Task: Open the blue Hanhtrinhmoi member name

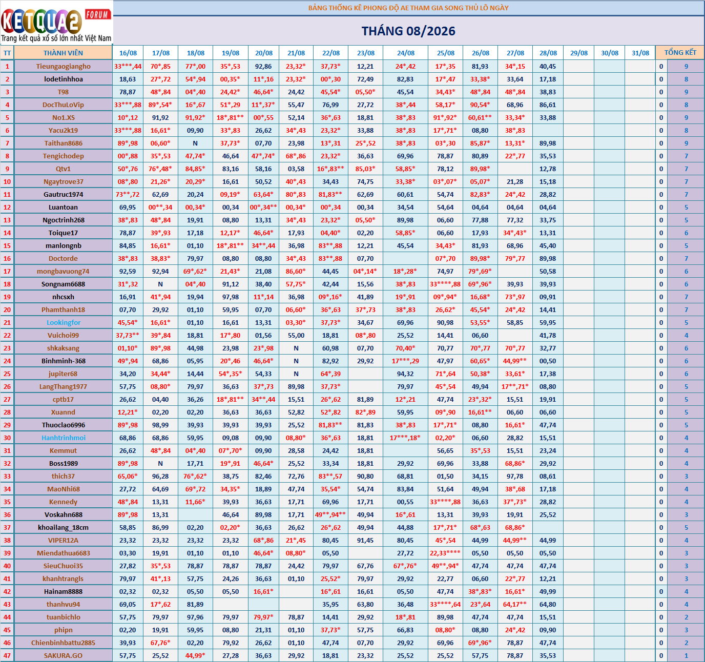Action: (x=63, y=438)
